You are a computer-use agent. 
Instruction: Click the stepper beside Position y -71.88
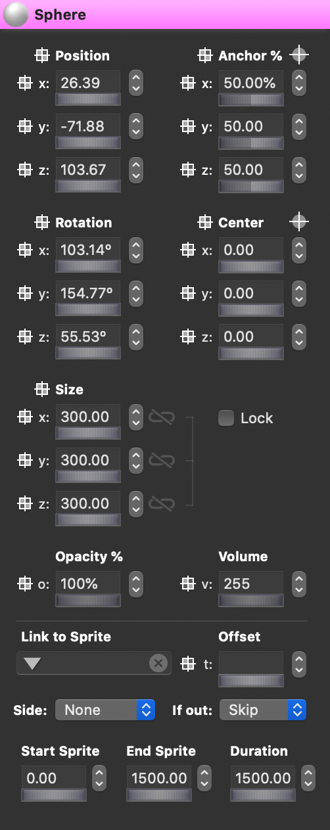(x=136, y=126)
